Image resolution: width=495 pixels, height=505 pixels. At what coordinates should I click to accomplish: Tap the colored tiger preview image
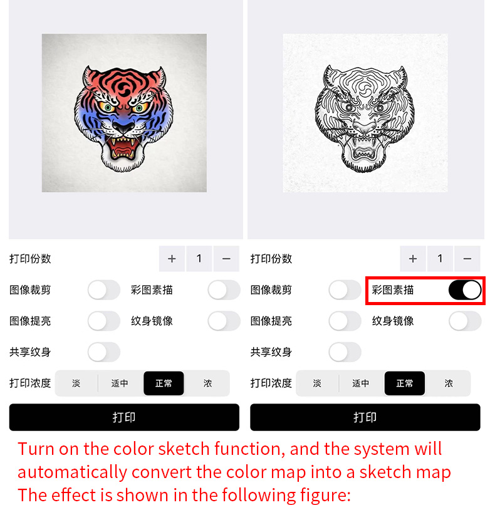124,113
